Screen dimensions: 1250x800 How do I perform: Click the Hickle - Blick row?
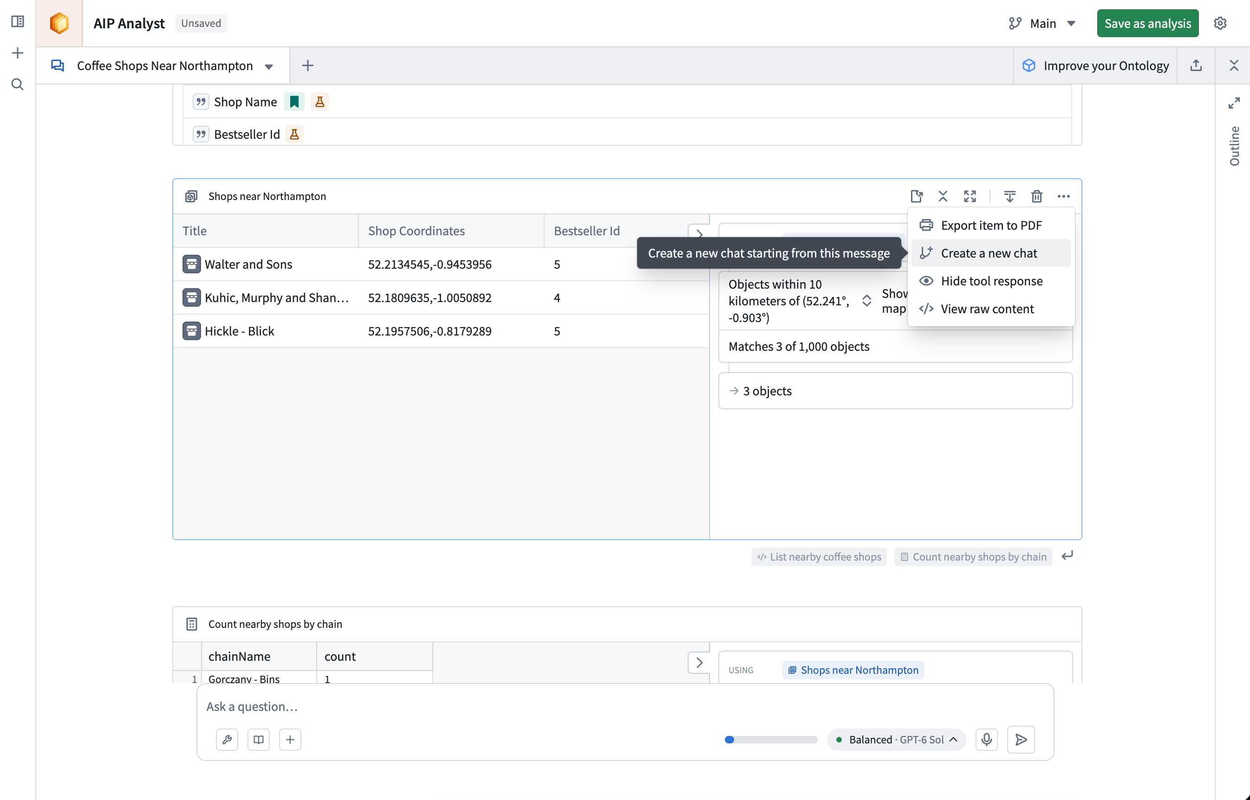(441, 331)
